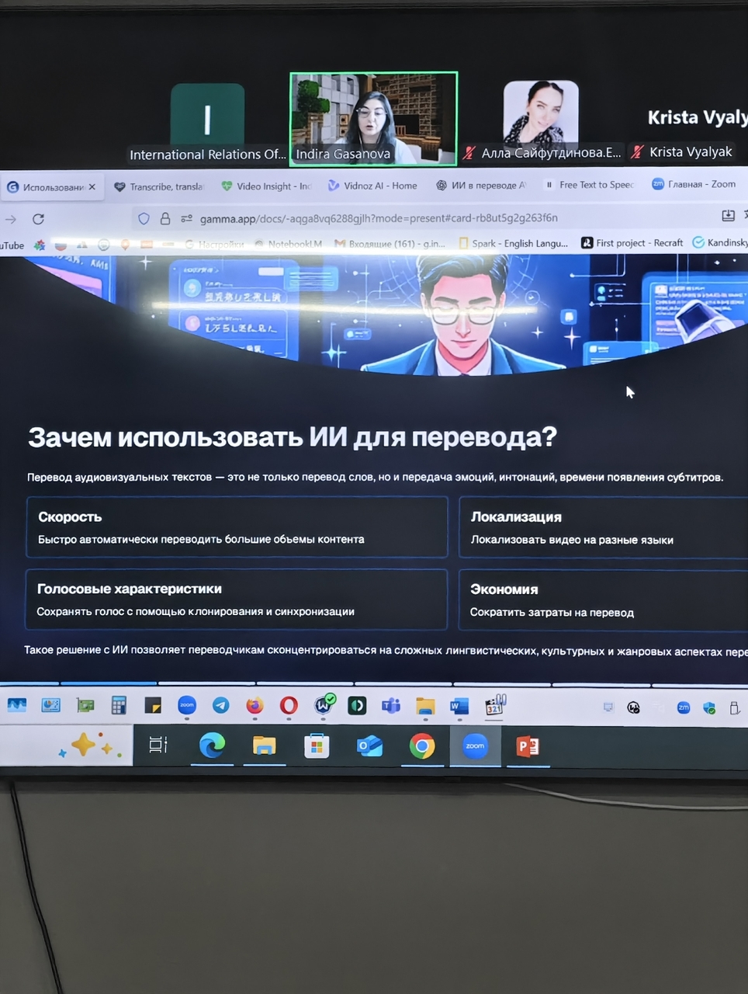
Task: Click the tracking protection shield icon
Action: coord(144,219)
